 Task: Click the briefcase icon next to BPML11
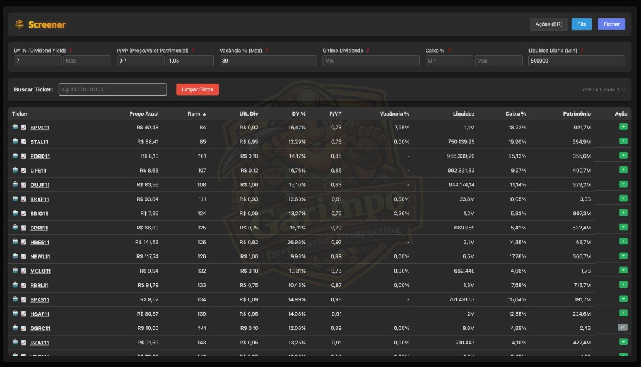pyautogui.click(x=14, y=127)
